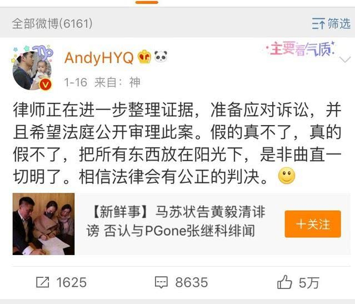Tap the smiley emoji at the post's end
Screen dimensions: 355x304
(x=287, y=176)
